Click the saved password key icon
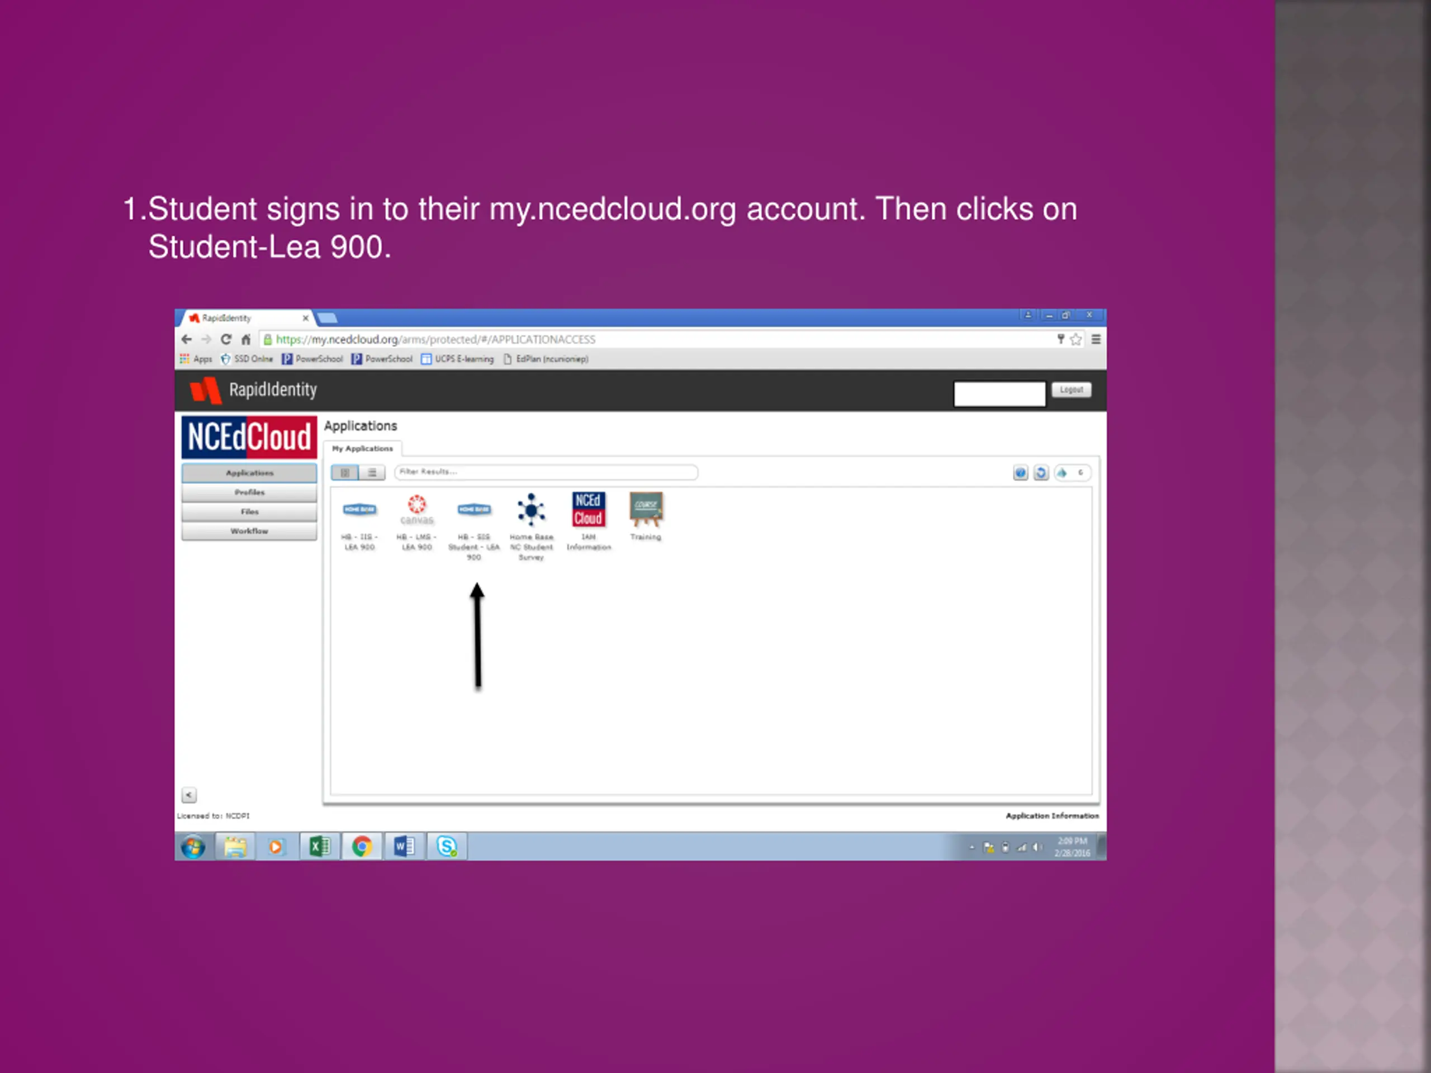This screenshot has width=1431, height=1073. (1061, 339)
